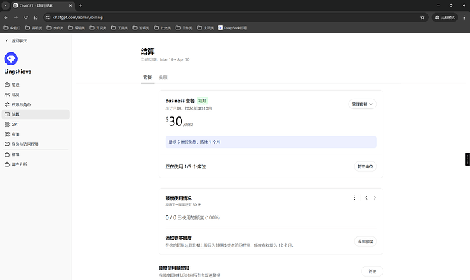Click the 管理席位 manage seats button
This screenshot has width=470, height=280.
point(365,166)
